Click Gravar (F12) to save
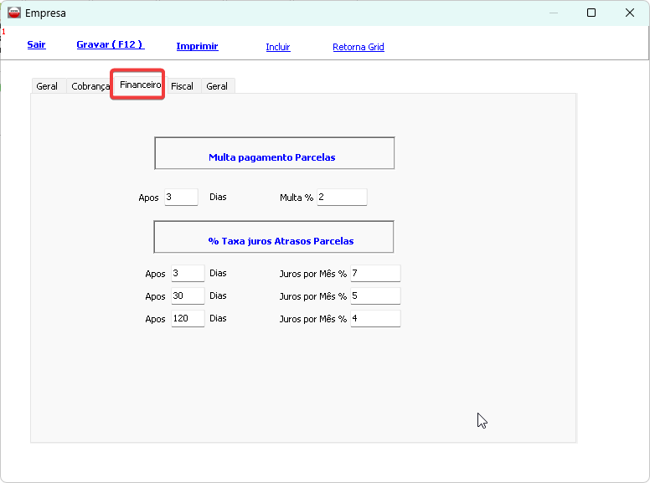 coord(110,44)
